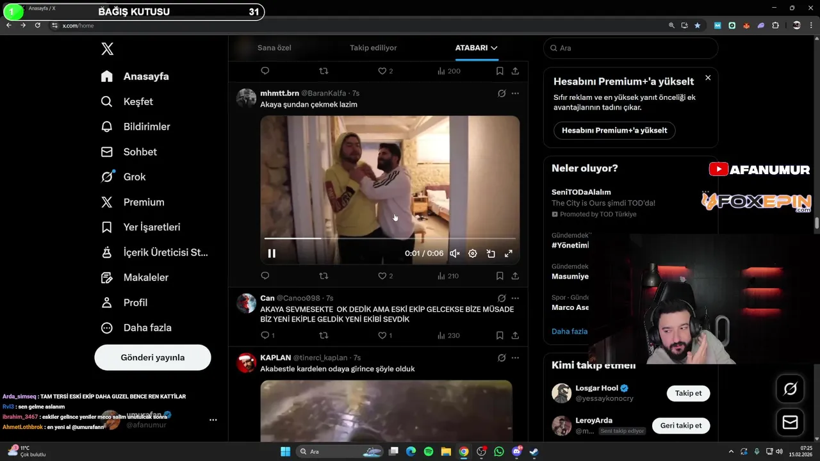
Task: Open Keşfet from the sidebar
Action: (127, 101)
